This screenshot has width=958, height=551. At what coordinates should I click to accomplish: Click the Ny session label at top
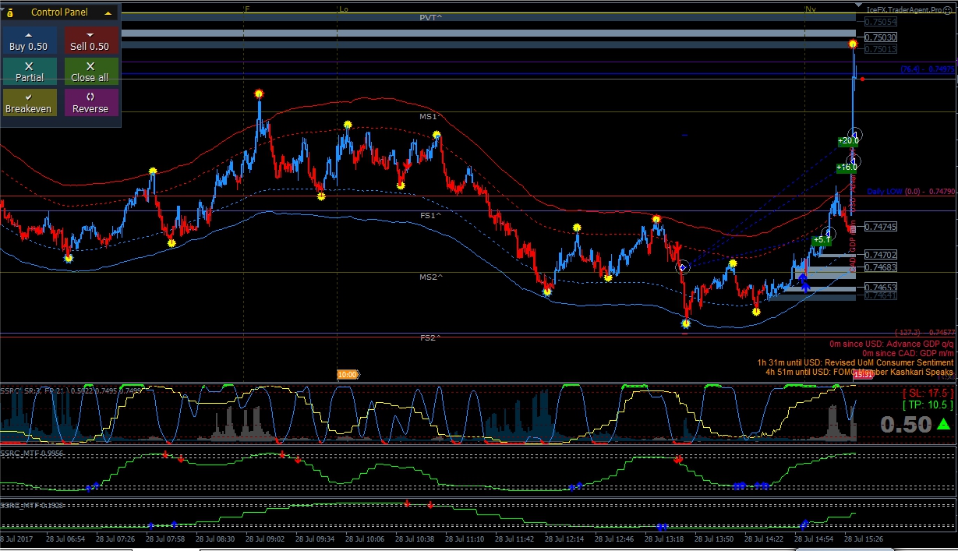(x=810, y=9)
